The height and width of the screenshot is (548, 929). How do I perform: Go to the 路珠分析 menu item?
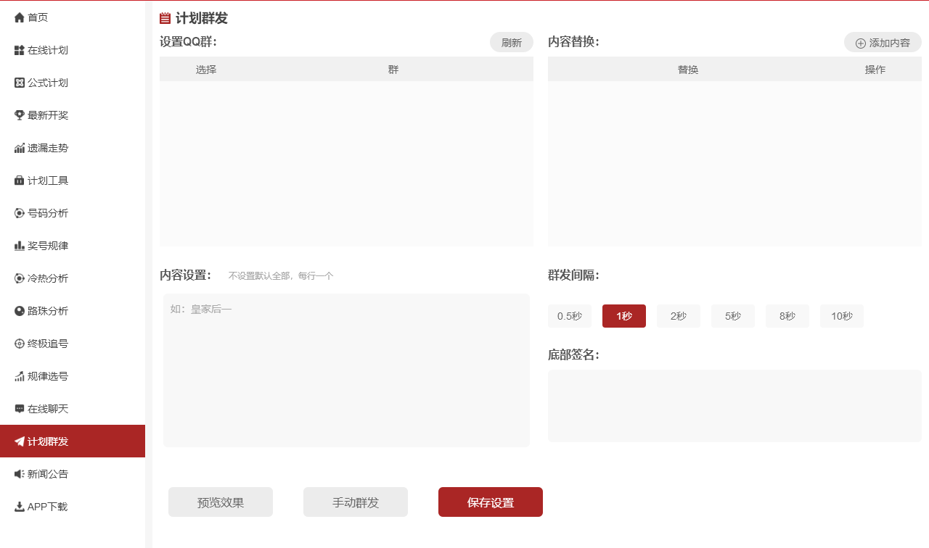pyautogui.click(x=48, y=311)
